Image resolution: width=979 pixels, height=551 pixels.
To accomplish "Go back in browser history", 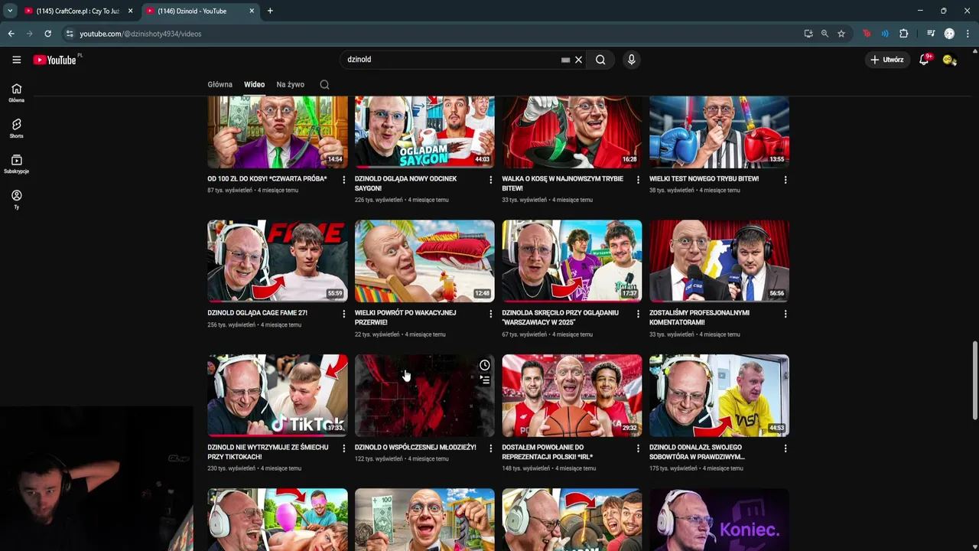I will pos(11,34).
